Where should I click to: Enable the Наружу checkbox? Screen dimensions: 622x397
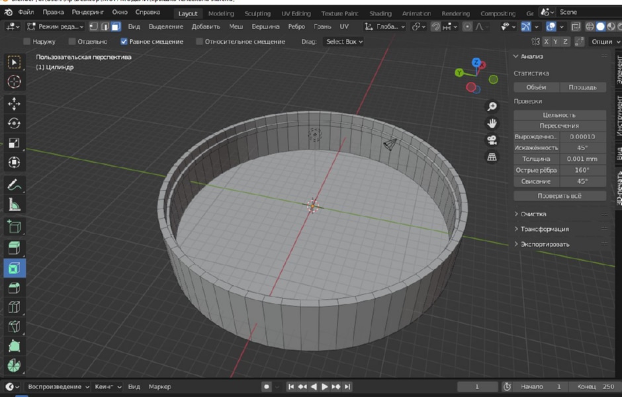(x=27, y=41)
